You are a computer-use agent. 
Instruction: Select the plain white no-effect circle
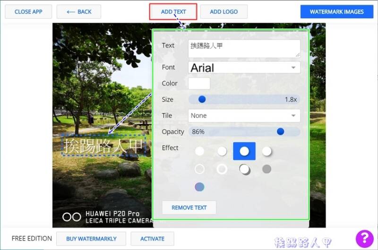point(199,151)
